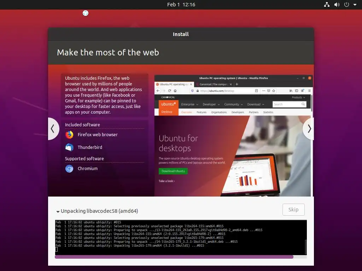
Task: Select the Canonical company tab in screenshot
Action: 214,84
